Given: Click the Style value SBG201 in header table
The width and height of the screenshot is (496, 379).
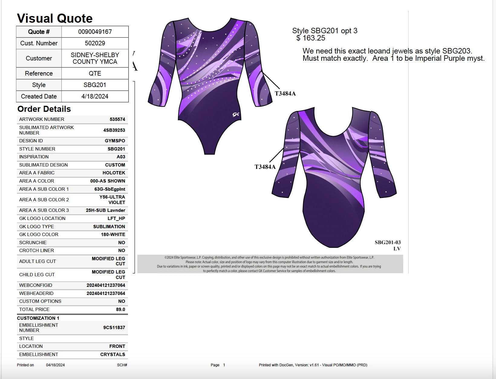Looking at the screenshot, I should (95, 85).
